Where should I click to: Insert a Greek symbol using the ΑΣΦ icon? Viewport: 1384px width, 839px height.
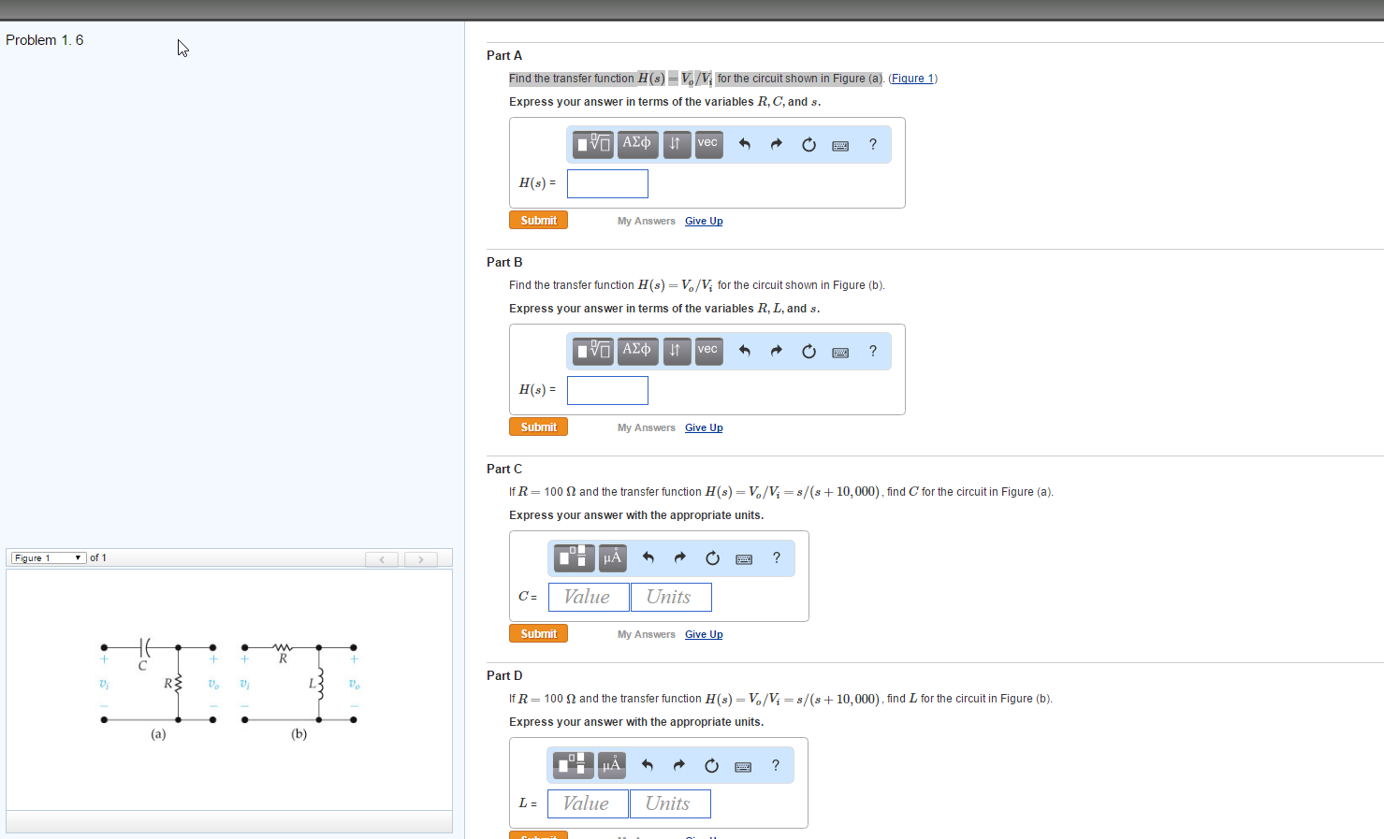pos(636,144)
